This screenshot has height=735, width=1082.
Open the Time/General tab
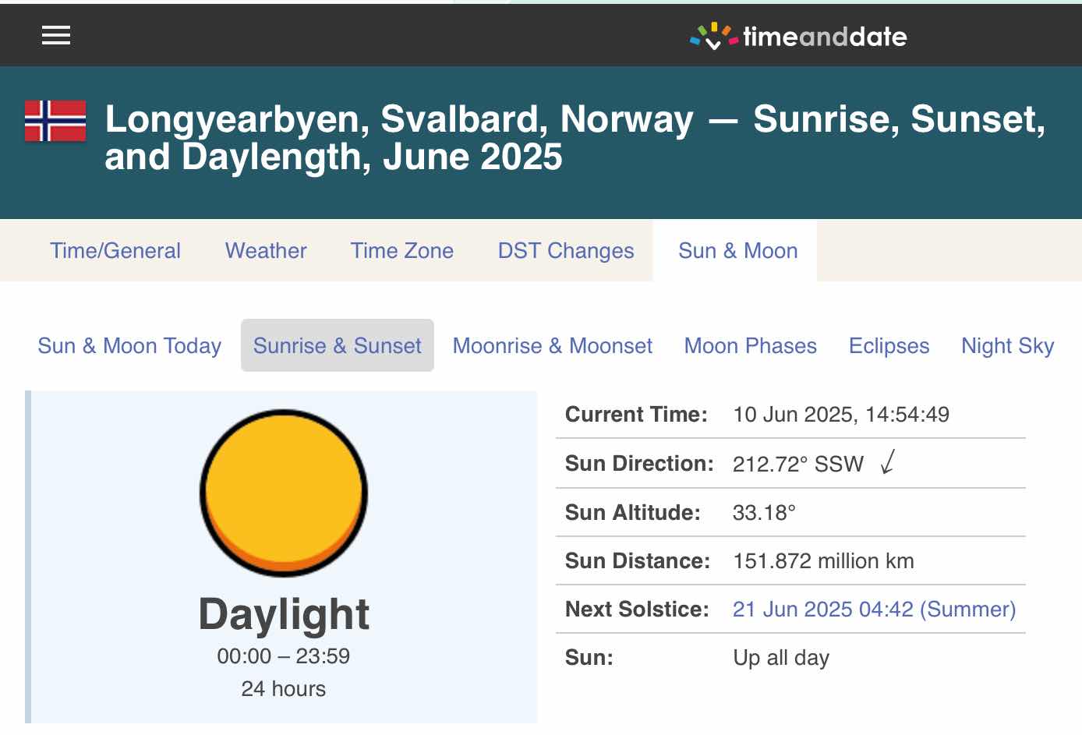coord(115,251)
